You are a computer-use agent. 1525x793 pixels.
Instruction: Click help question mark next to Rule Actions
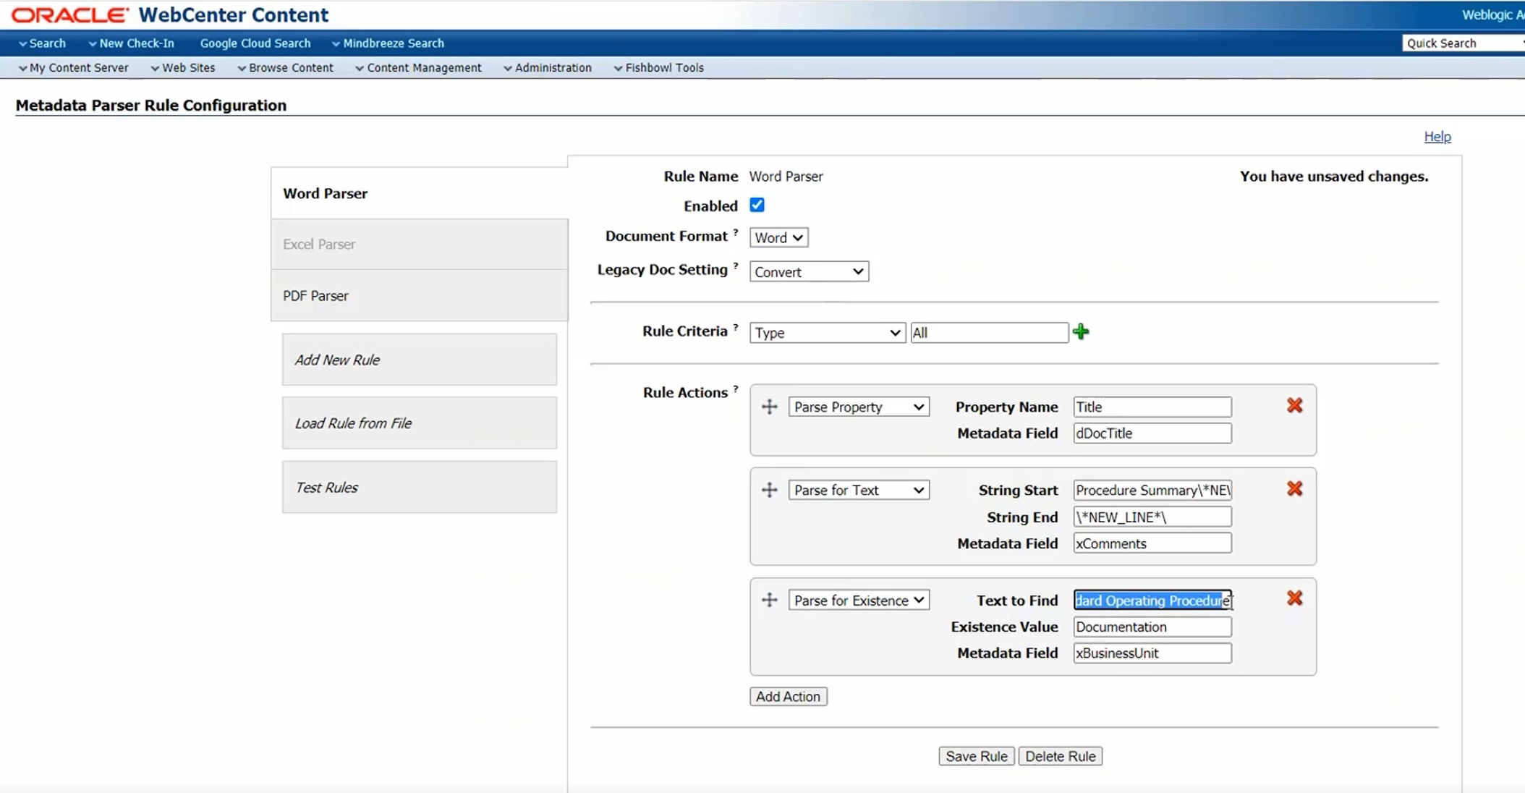pos(736,389)
